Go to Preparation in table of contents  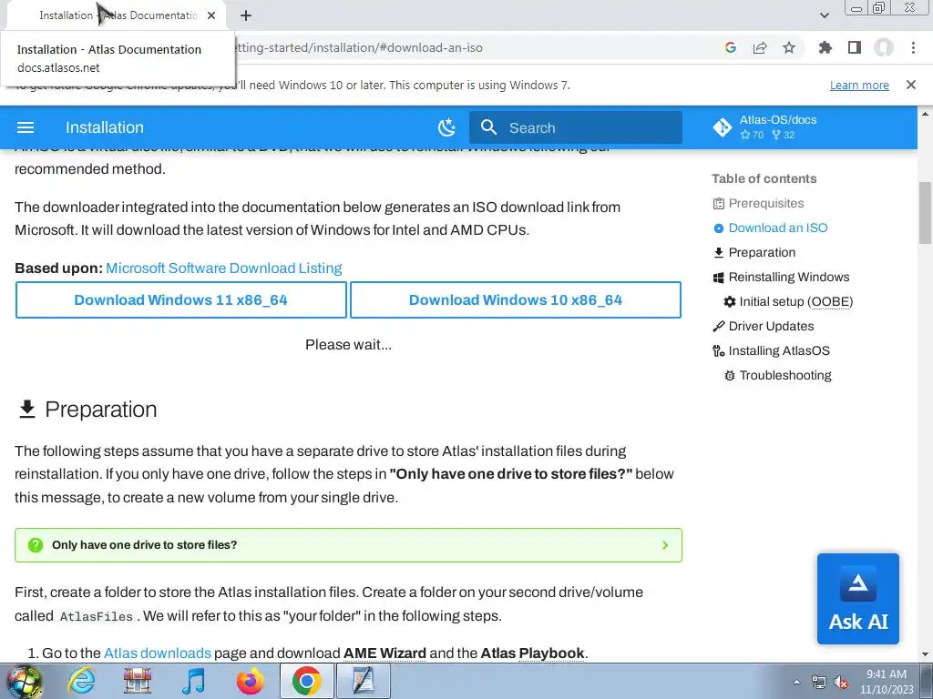click(762, 253)
